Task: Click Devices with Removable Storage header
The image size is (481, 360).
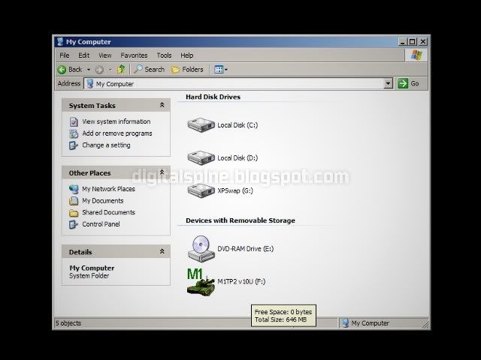Action: (x=240, y=220)
